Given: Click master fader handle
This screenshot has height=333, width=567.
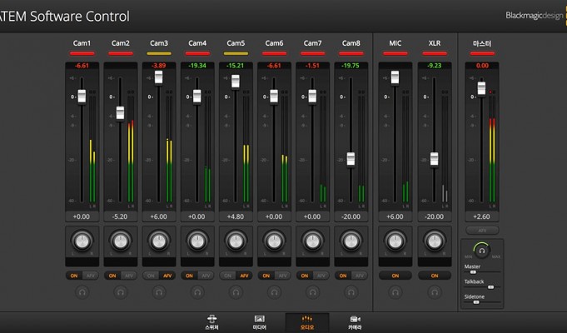Looking at the screenshot, I should [482, 88].
